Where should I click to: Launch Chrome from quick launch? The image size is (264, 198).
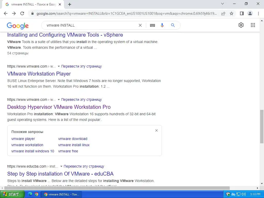pos(36,194)
